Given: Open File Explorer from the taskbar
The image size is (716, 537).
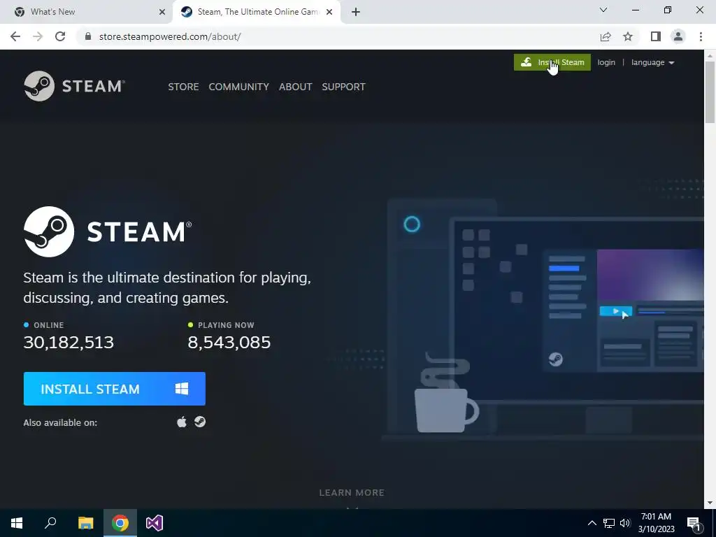Looking at the screenshot, I should point(85,523).
